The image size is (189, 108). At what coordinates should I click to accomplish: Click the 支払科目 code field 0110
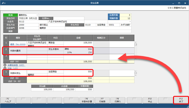click(x=90, y=25)
